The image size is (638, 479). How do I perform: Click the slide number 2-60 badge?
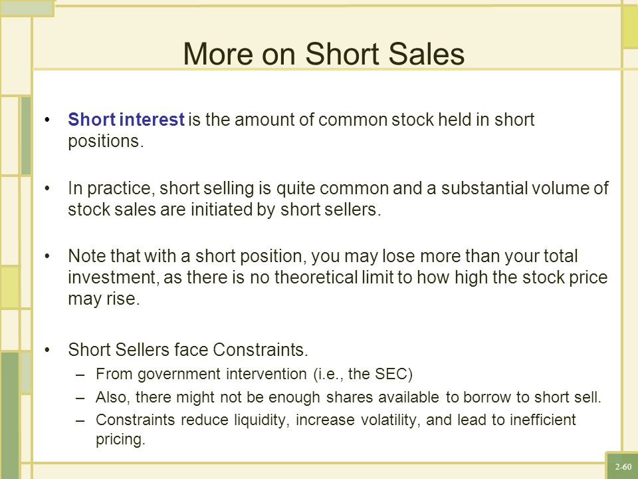pos(623,467)
